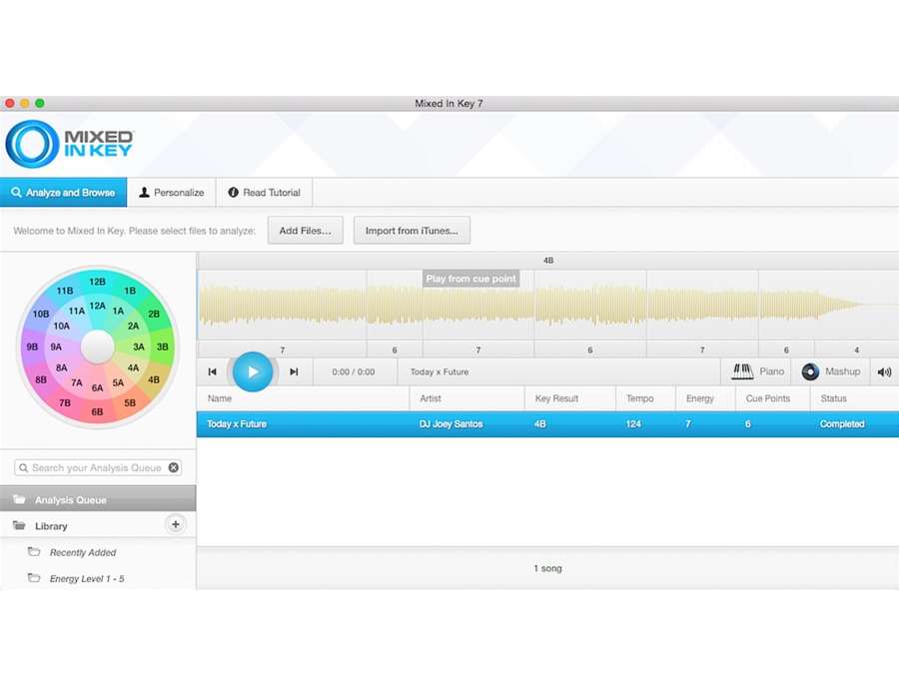
Task: Select 2A segment on Camelot wheel
Action: [133, 327]
